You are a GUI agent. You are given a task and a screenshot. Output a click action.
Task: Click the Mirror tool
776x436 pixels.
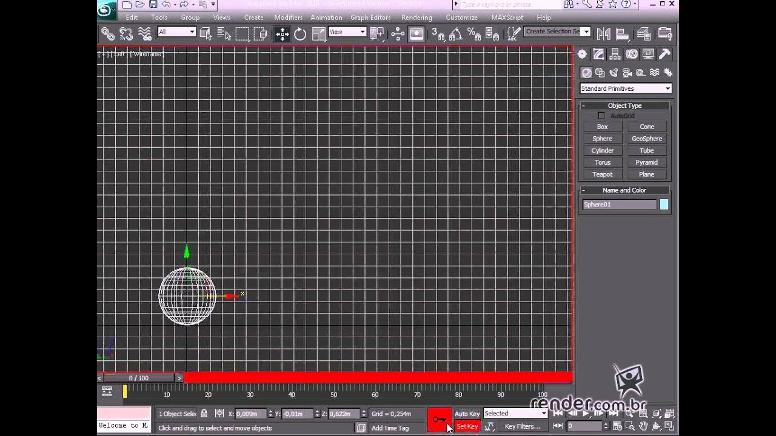(604, 34)
